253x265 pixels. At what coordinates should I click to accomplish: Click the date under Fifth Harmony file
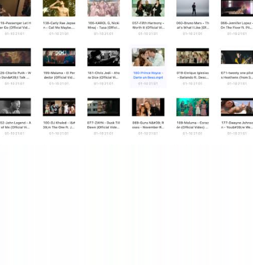click(x=148, y=34)
